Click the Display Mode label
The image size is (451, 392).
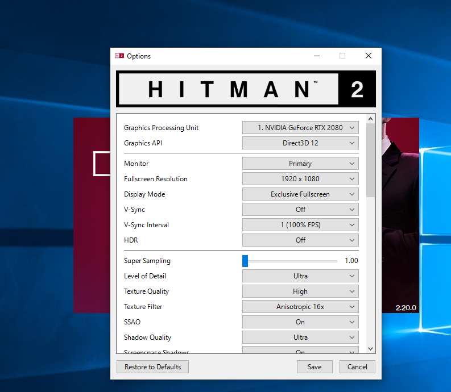[x=144, y=194]
